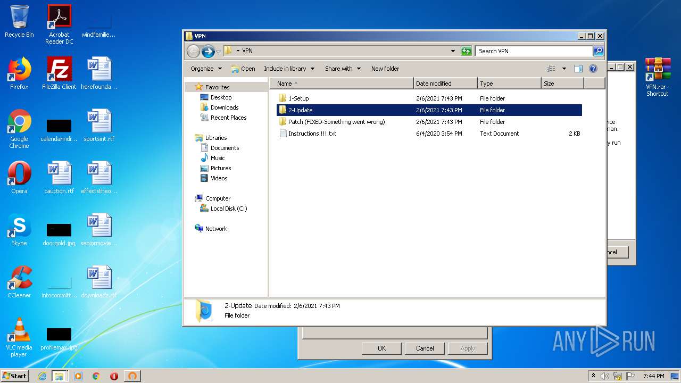Open the Firefox desktop shortcut
The width and height of the screenshot is (681, 383).
tap(19, 73)
